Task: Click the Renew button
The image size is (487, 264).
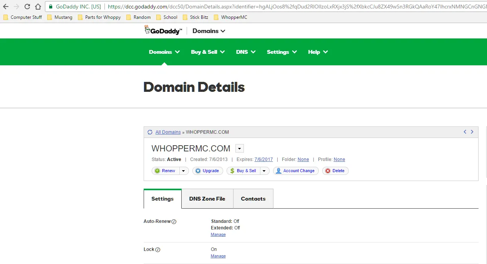Action: pyautogui.click(x=166, y=171)
